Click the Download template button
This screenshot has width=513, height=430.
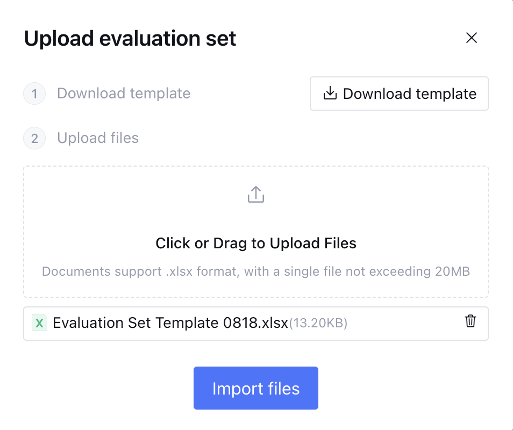pos(399,94)
